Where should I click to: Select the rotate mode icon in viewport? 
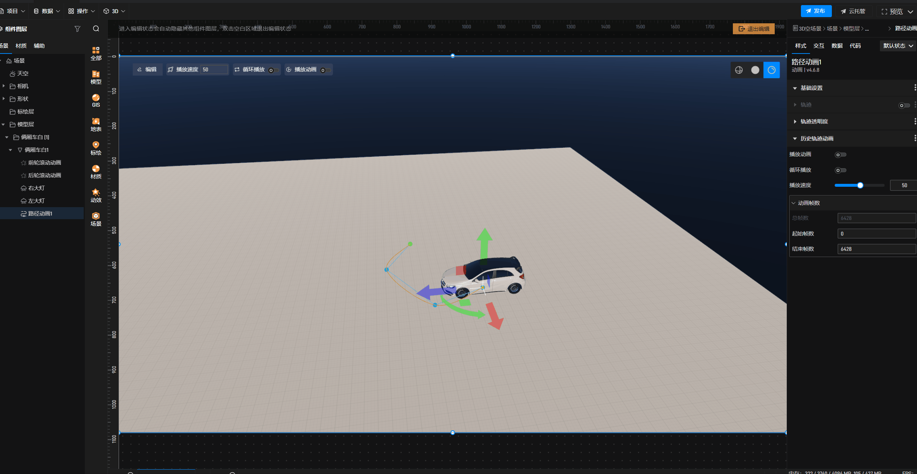771,70
